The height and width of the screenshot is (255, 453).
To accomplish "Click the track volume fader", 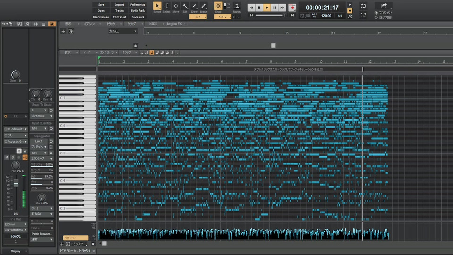I will (16, 183).
